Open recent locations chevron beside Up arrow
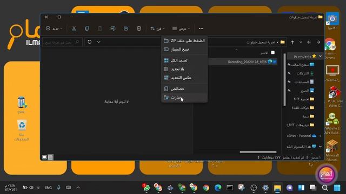The height and width of the screenshot is (194, 346). [x=301, y=42]
